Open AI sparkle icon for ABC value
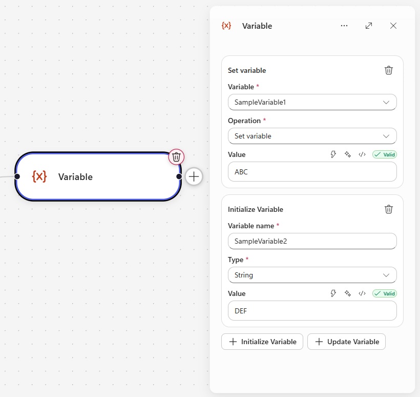This screenshot has height=397, width=420. tap(348, 154)
